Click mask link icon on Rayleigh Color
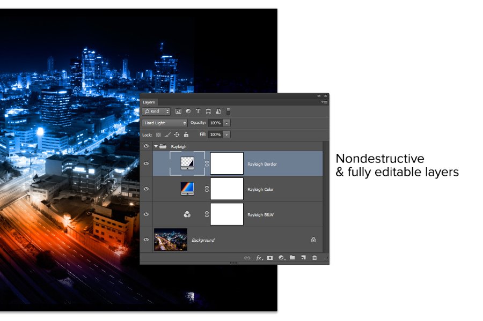Screen dimensions: 483x321 tap(207, 189)
